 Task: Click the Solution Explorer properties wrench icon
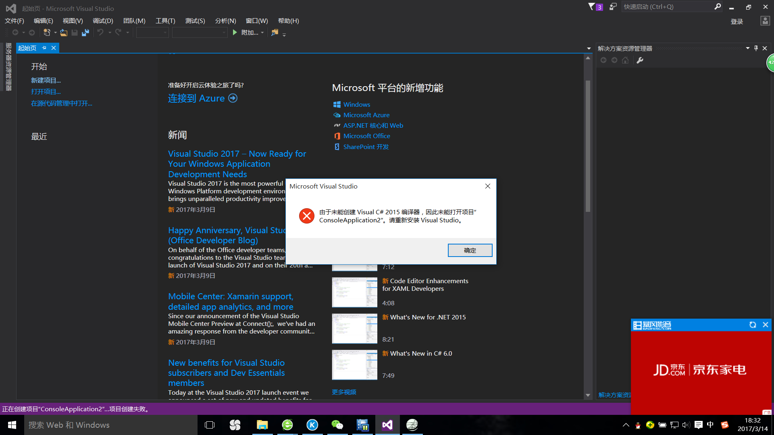coord(640,60)
